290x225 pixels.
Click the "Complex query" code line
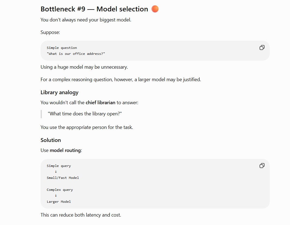60,190
